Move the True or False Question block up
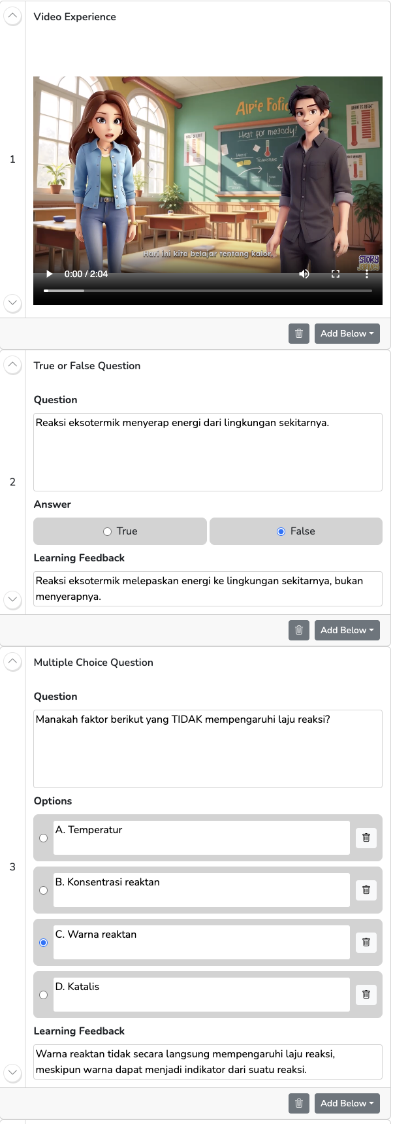 point(12,365)
